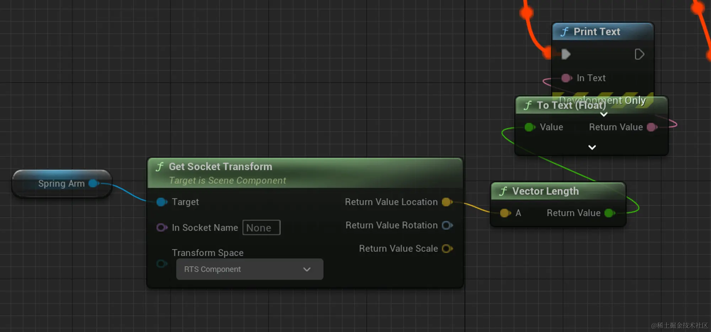Expand the To Text (Float) advanced options

tap(592, 147)
